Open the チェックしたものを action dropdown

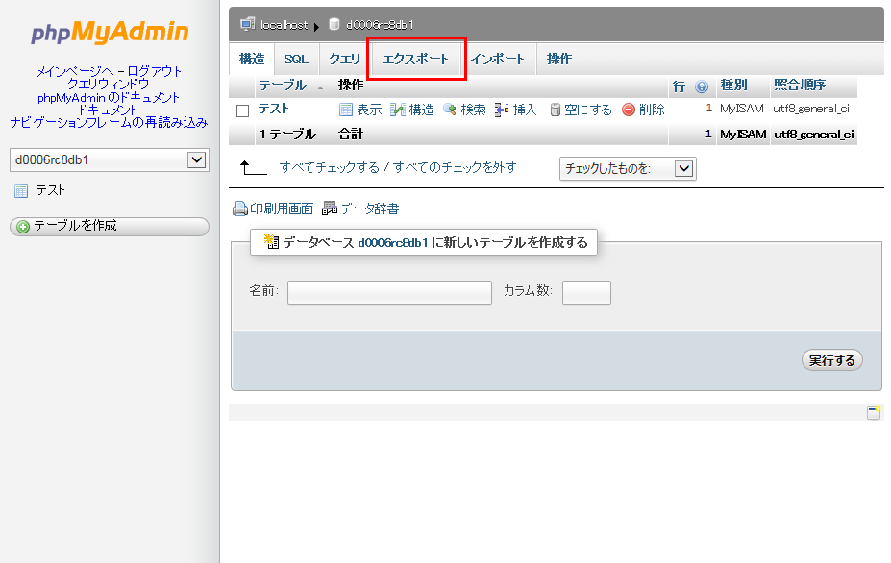[x=683, y=169]
